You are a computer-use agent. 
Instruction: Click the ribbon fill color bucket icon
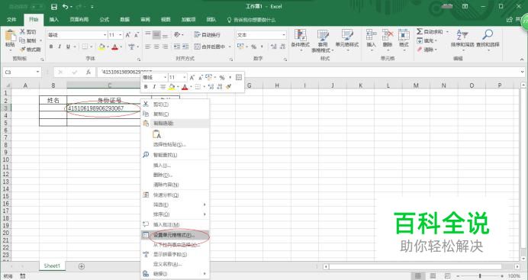coord(101,47)
